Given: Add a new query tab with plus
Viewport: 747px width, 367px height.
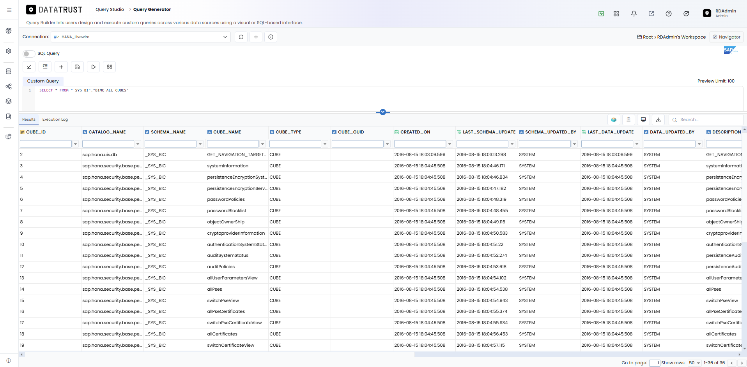Looking at the screenshot, I should pos(61,67).
